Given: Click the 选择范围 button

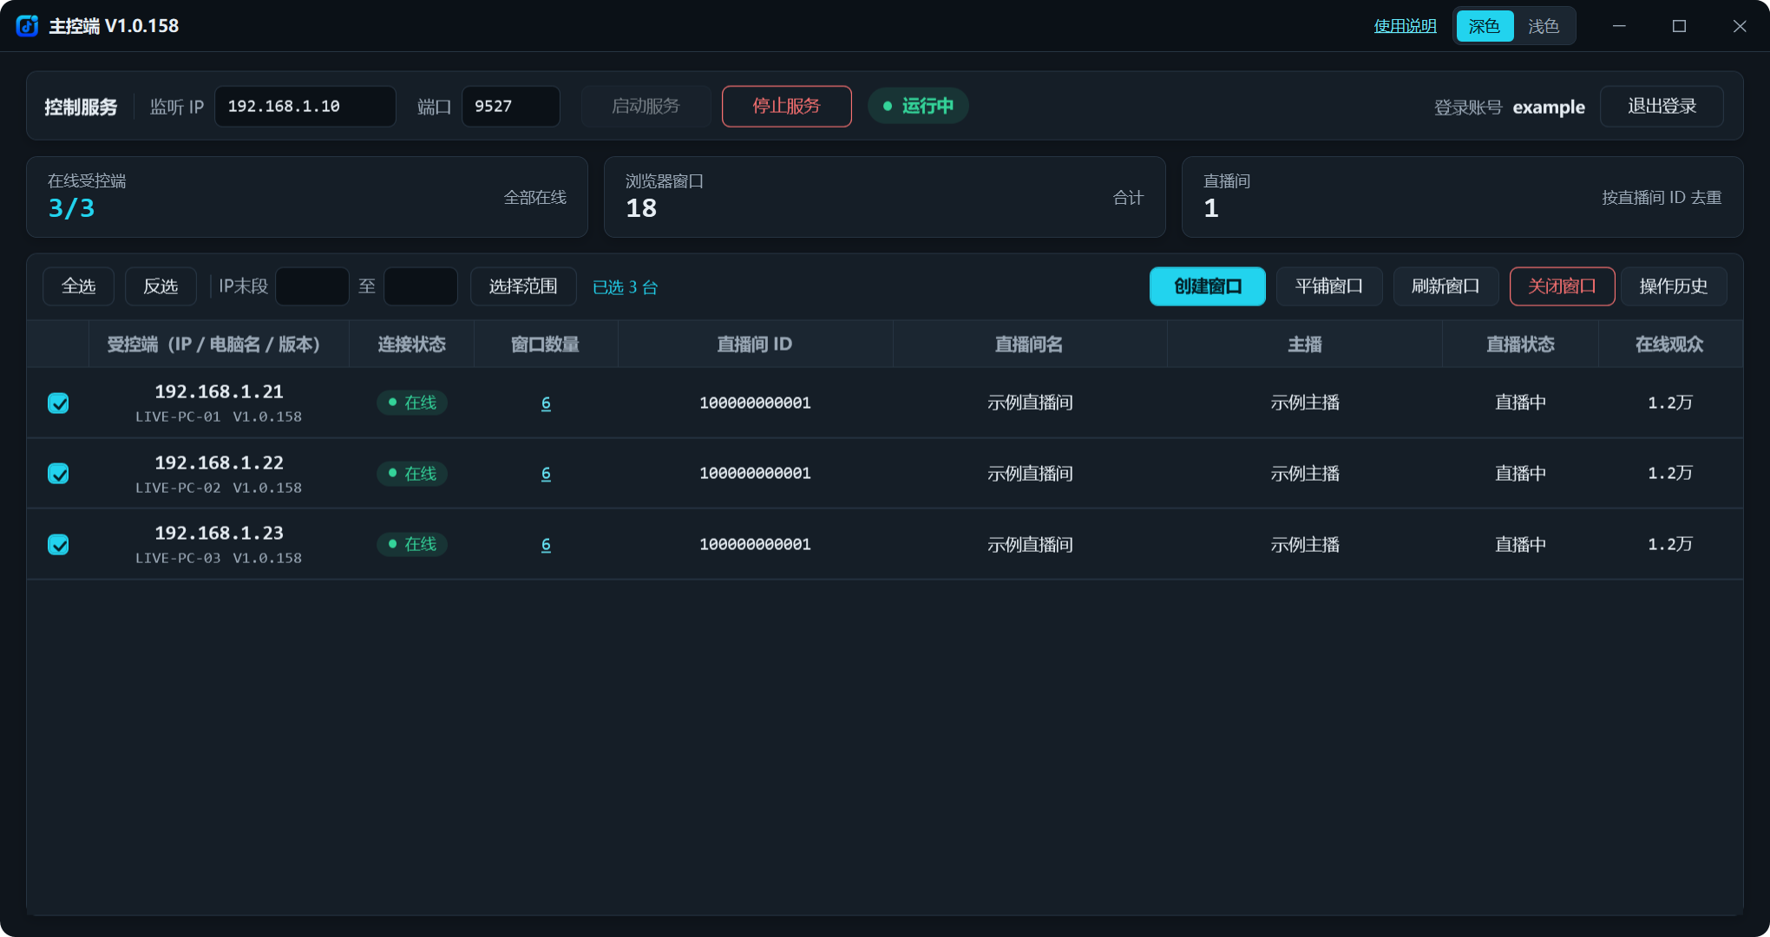Looking at the screenshot, I should (x=523, y=286).
